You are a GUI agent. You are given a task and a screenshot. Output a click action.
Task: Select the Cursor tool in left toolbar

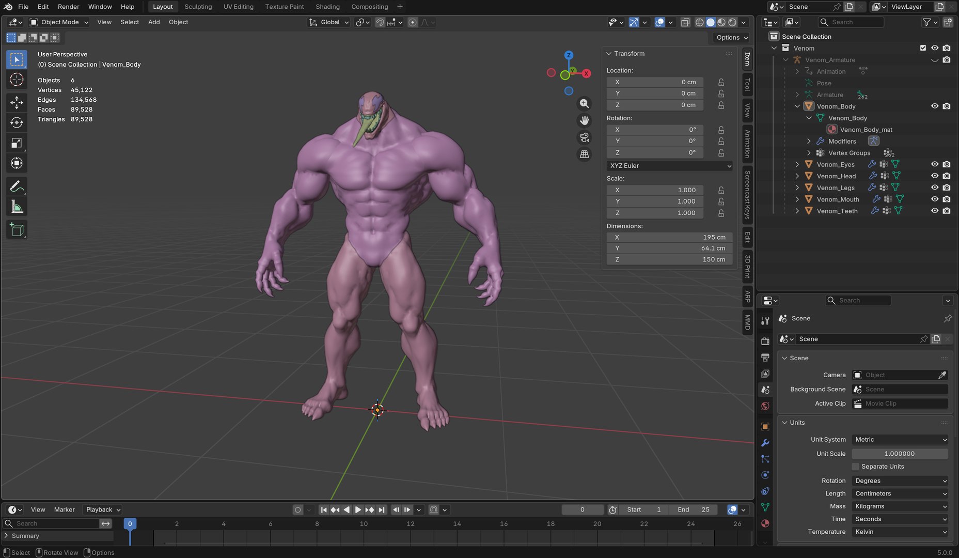click(x=17, y=79)
